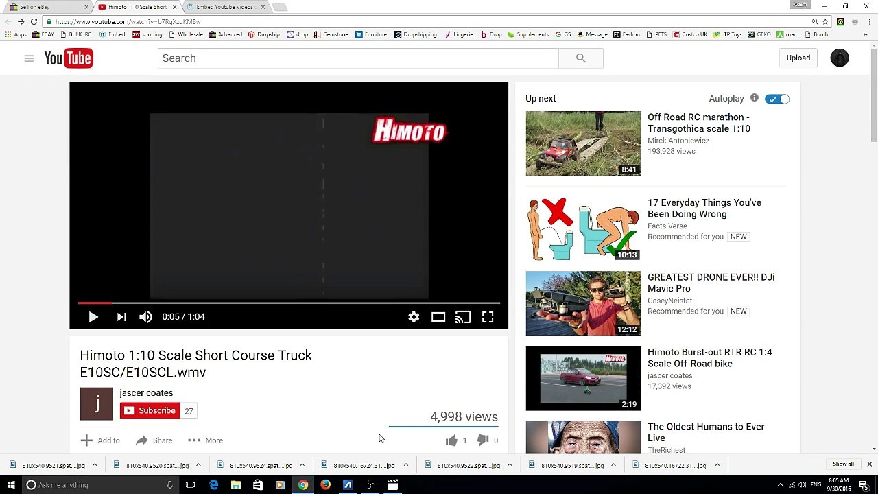Image resolution: width=878 pixels, height=494 pixels.
Task: Open Chrome zoom indicator in address bar
Action: [x=814, y=22]
